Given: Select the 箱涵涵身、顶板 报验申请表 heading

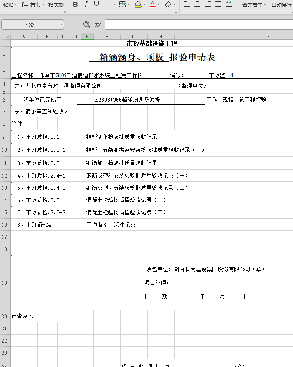Looking at the screenshot, I should tap(152, 57).
